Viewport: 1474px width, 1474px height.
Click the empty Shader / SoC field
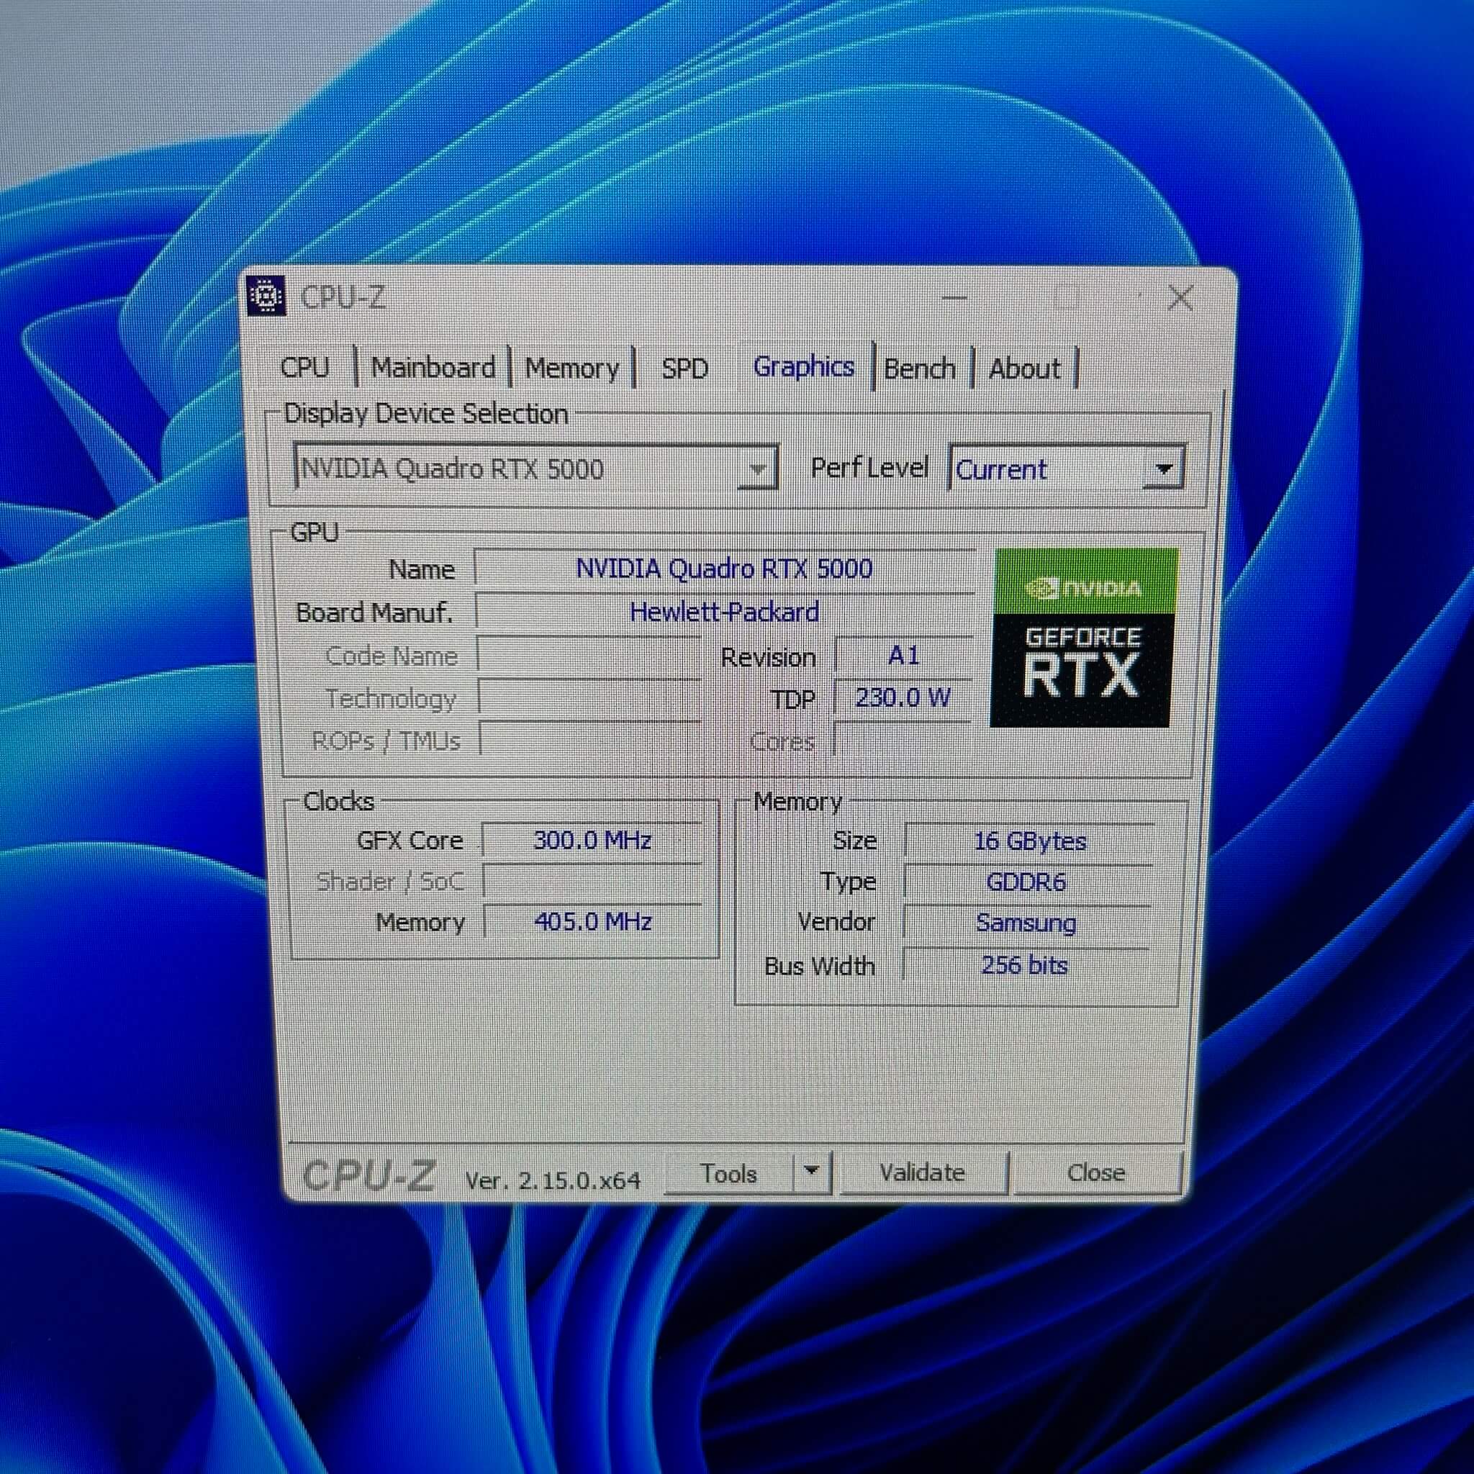click(592, 881)
